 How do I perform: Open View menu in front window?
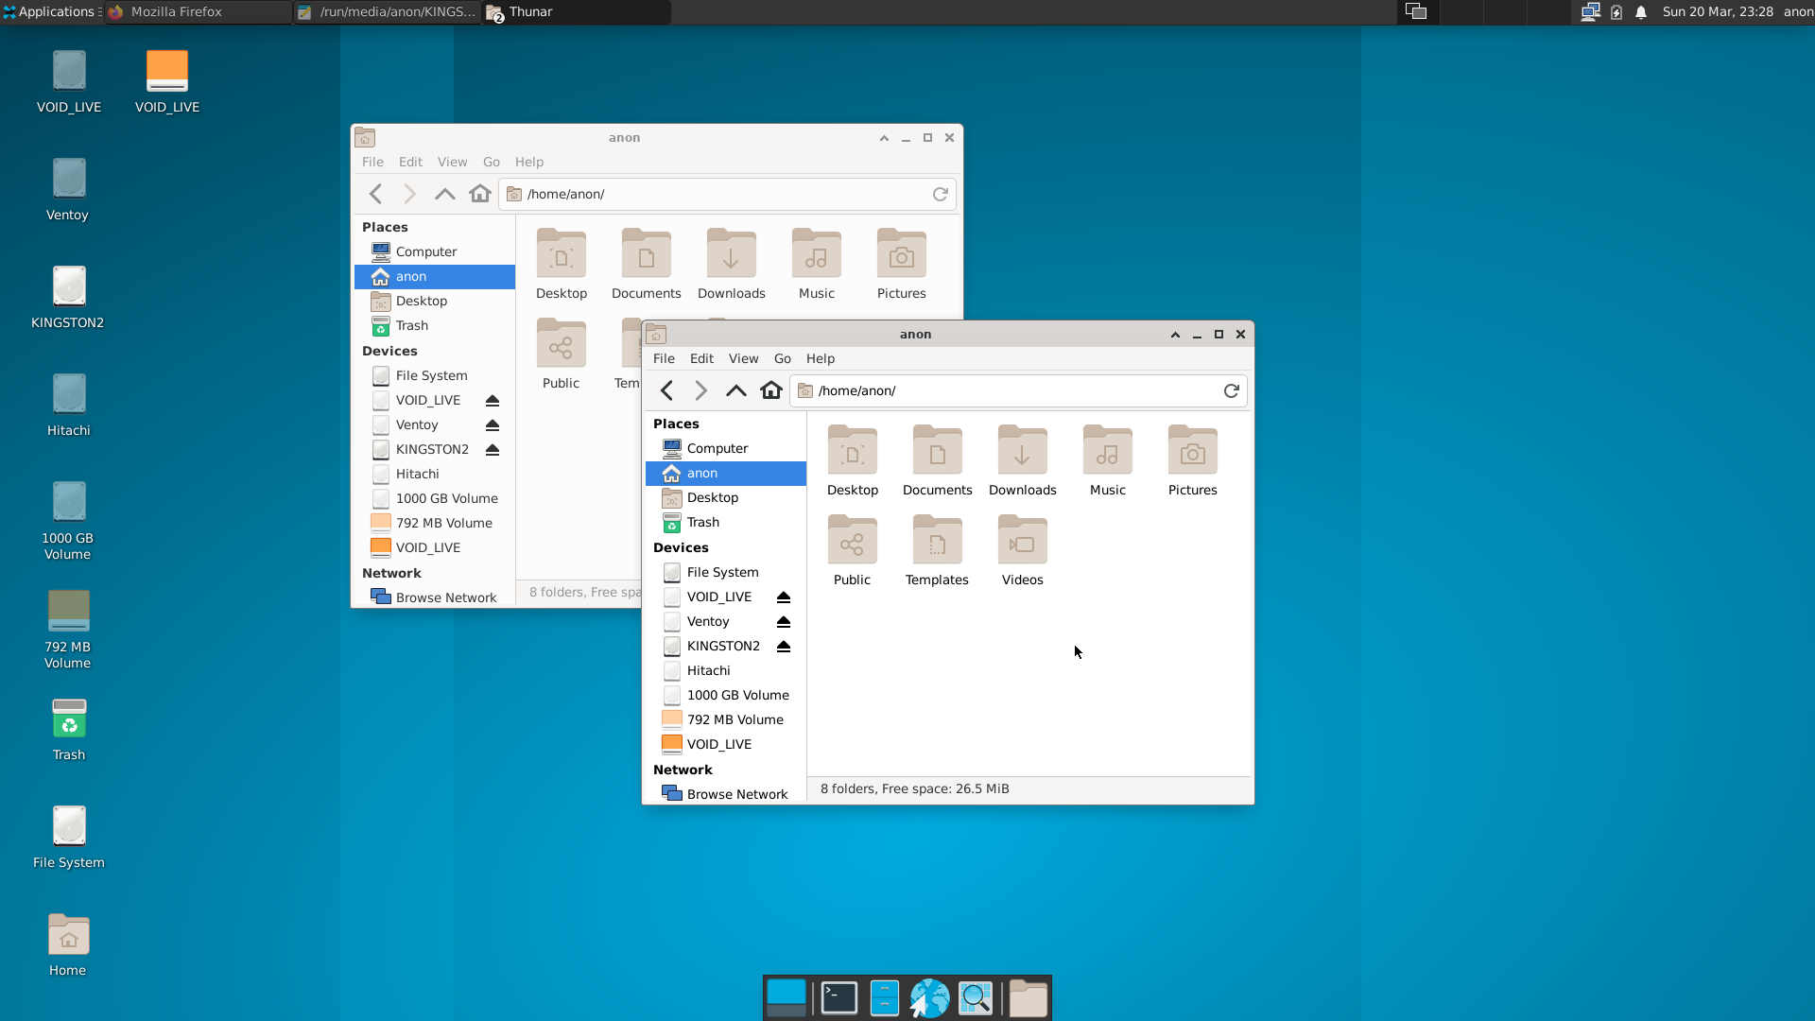(743, 358)
